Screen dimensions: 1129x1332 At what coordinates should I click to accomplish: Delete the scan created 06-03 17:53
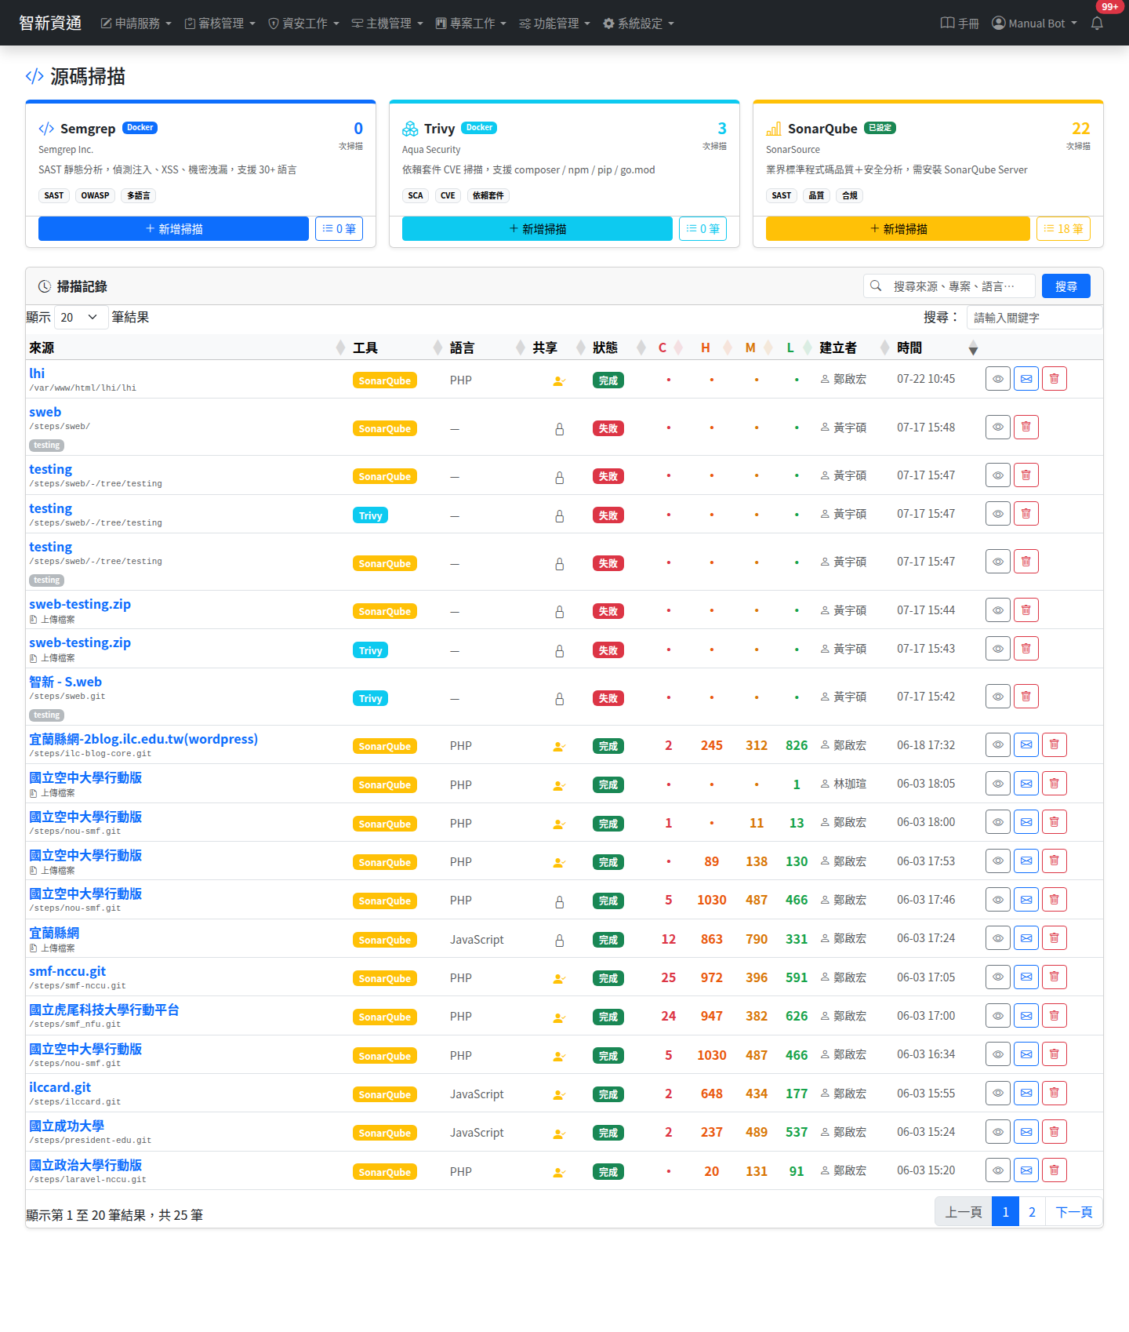coord(1055,861)
